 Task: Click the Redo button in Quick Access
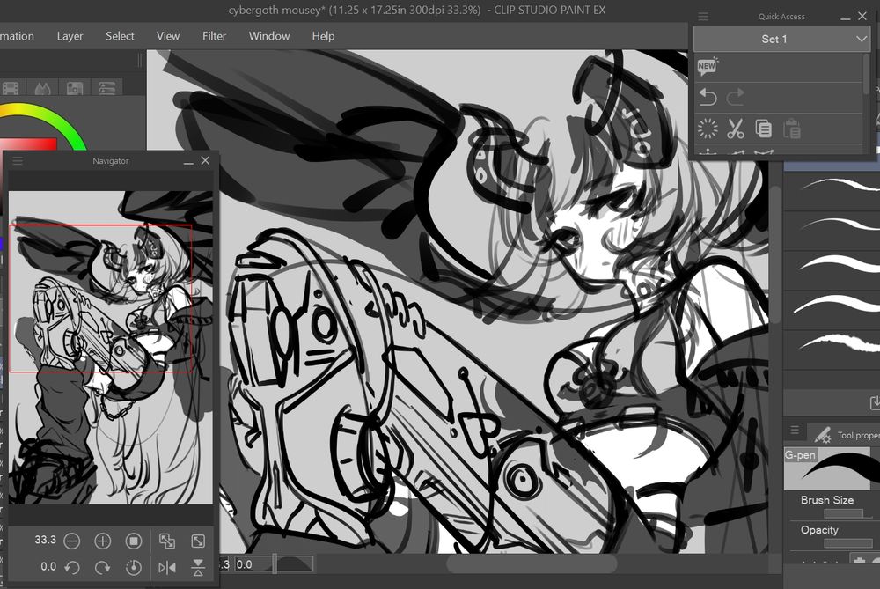coord(736,97)
